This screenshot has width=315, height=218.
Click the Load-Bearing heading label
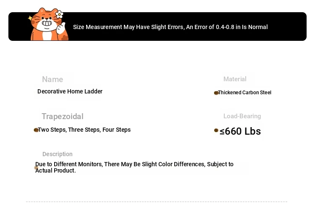pyautogui.click(x=242, y=116)
